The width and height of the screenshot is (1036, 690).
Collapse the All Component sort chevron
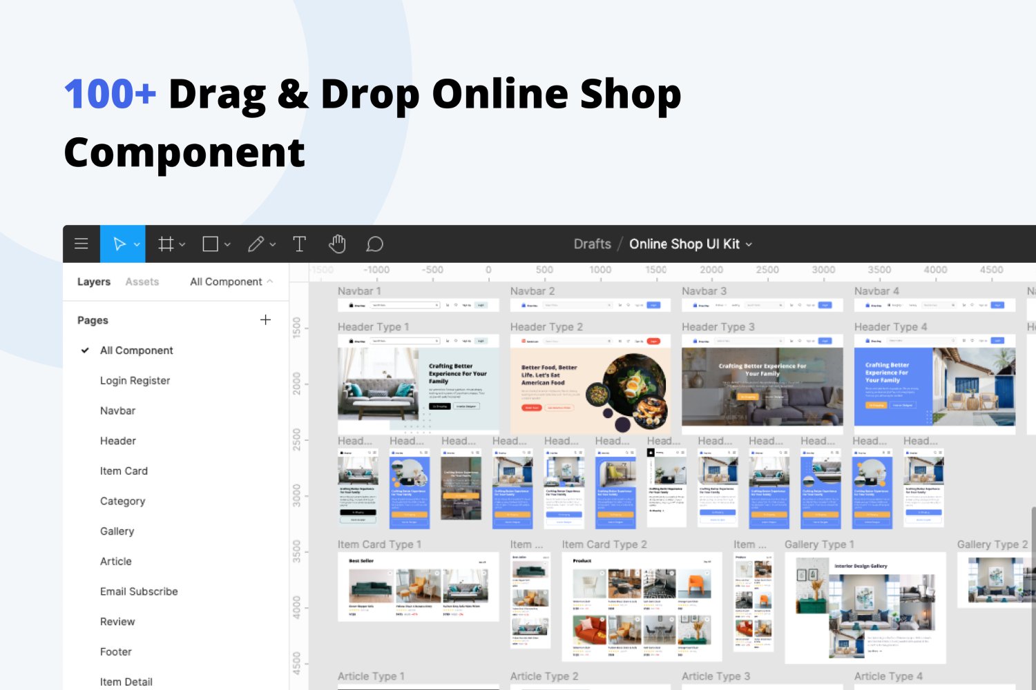[x=271, y=282]
